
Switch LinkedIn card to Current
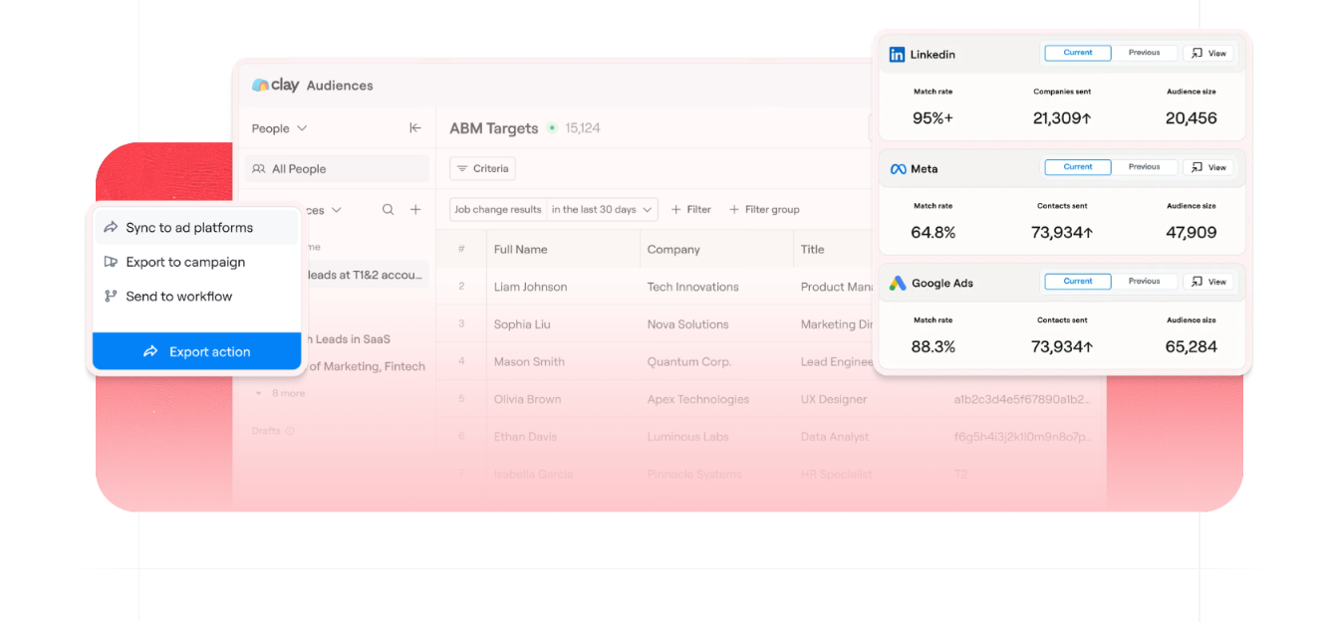tap(1078, 53)
